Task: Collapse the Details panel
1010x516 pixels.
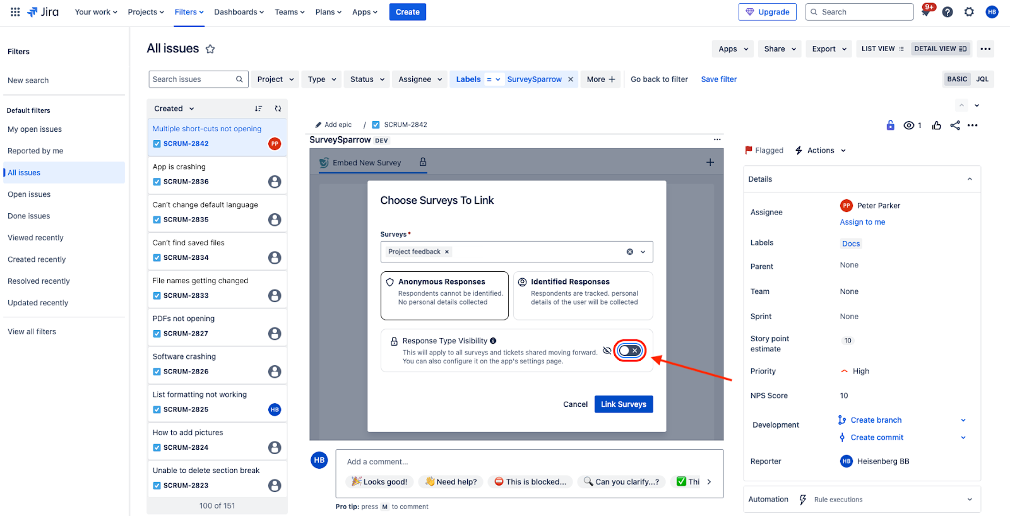Action: (x=970, y=179)
